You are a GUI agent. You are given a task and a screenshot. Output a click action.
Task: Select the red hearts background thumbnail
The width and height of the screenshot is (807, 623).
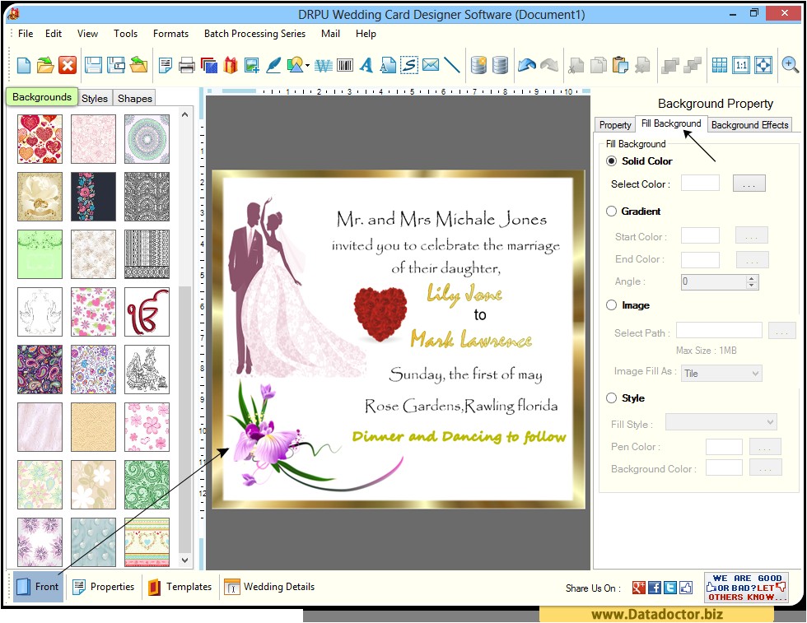coord(40,139)
